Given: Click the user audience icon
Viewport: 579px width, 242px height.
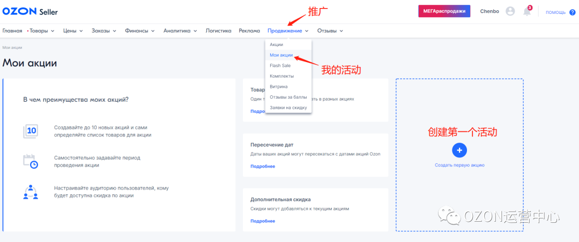Looking at the screenshot, I should point(30,192).
